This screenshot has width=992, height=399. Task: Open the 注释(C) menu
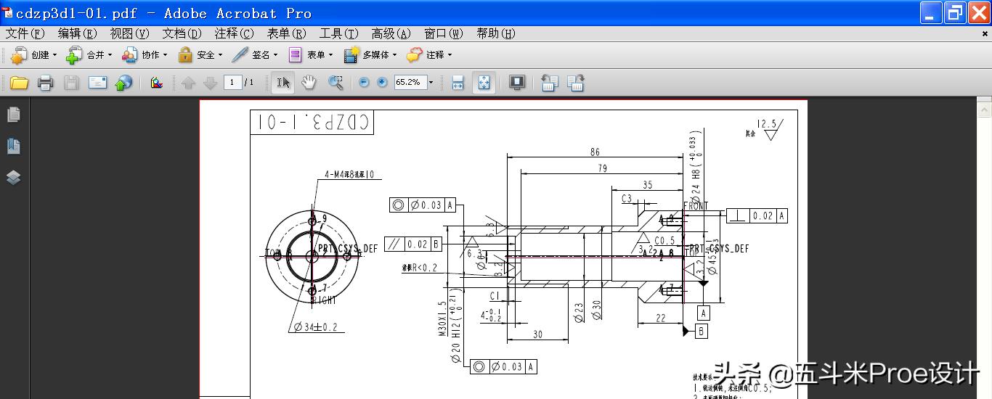pyautogui.click(x=235, y=33)
